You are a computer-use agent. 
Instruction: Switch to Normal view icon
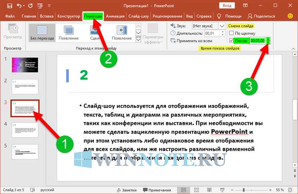[x=184, y=190]
